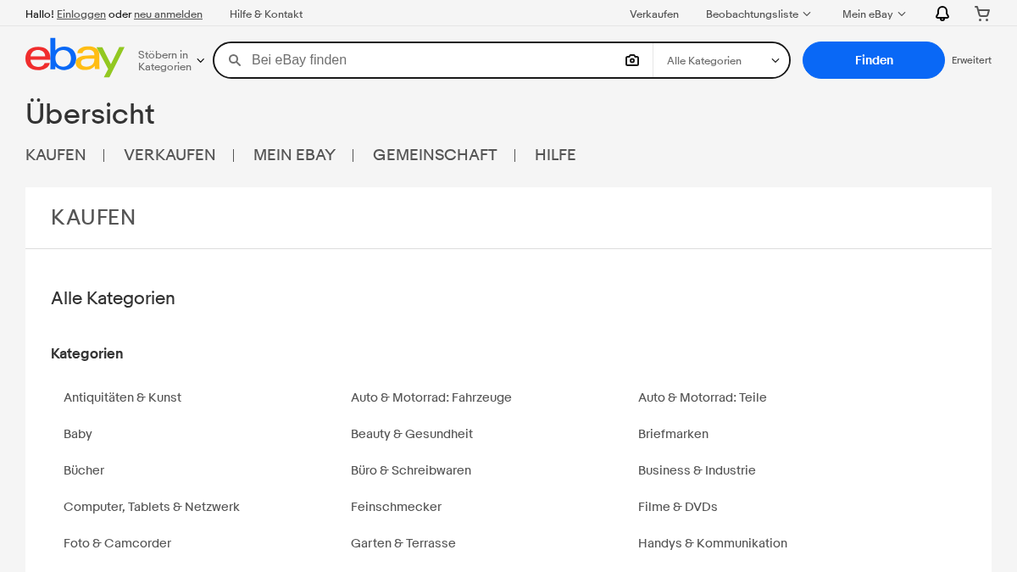1017x572 pixels.
Task: Select the GEMEINSCHAFT tab
Action: [x=435, y=155]
